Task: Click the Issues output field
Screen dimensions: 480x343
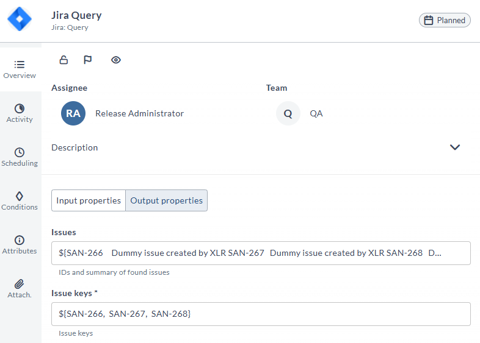Action: coord(261,253)
